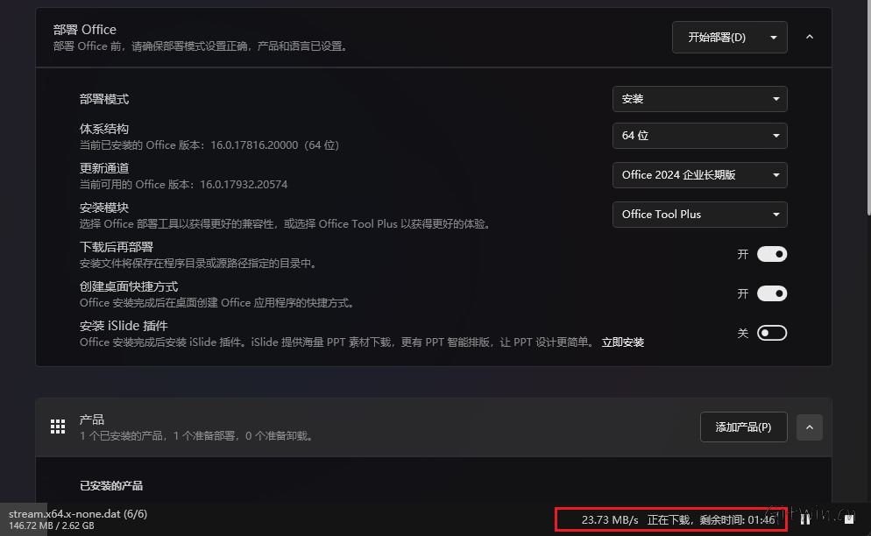The image size is (871, 536).
Task: Turn off the 创建桌面快捷方式 toggle
Action: (x=772, y=293)
